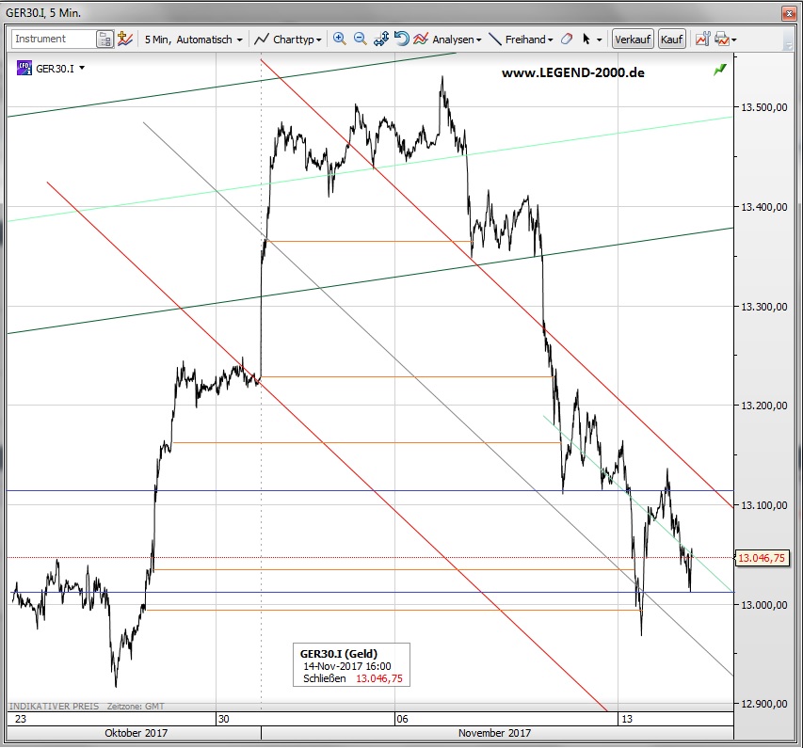Open the instrument browser list icon
803x748 pixels.
pos(104,40)
